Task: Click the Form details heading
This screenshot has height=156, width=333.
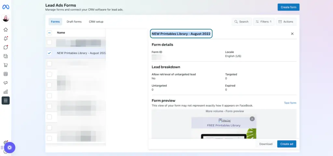Action: click(x=162, y=45)
